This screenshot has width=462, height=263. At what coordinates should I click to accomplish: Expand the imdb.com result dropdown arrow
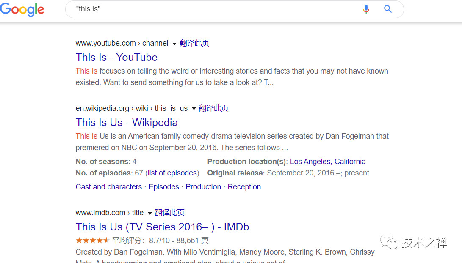(149, 213)
